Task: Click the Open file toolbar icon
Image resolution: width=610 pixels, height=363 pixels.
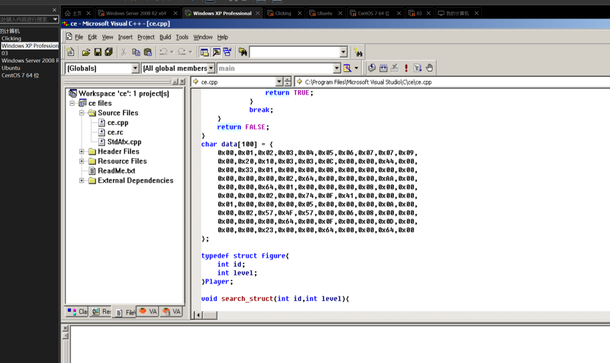Action: 86,52
